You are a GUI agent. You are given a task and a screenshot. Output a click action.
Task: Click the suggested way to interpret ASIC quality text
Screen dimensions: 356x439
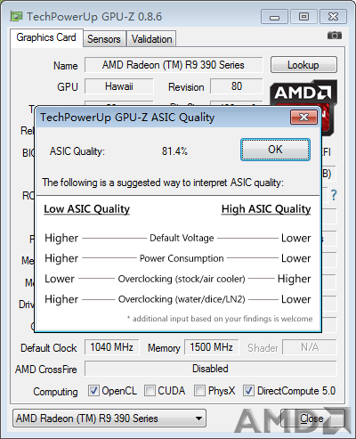[163, 183]
